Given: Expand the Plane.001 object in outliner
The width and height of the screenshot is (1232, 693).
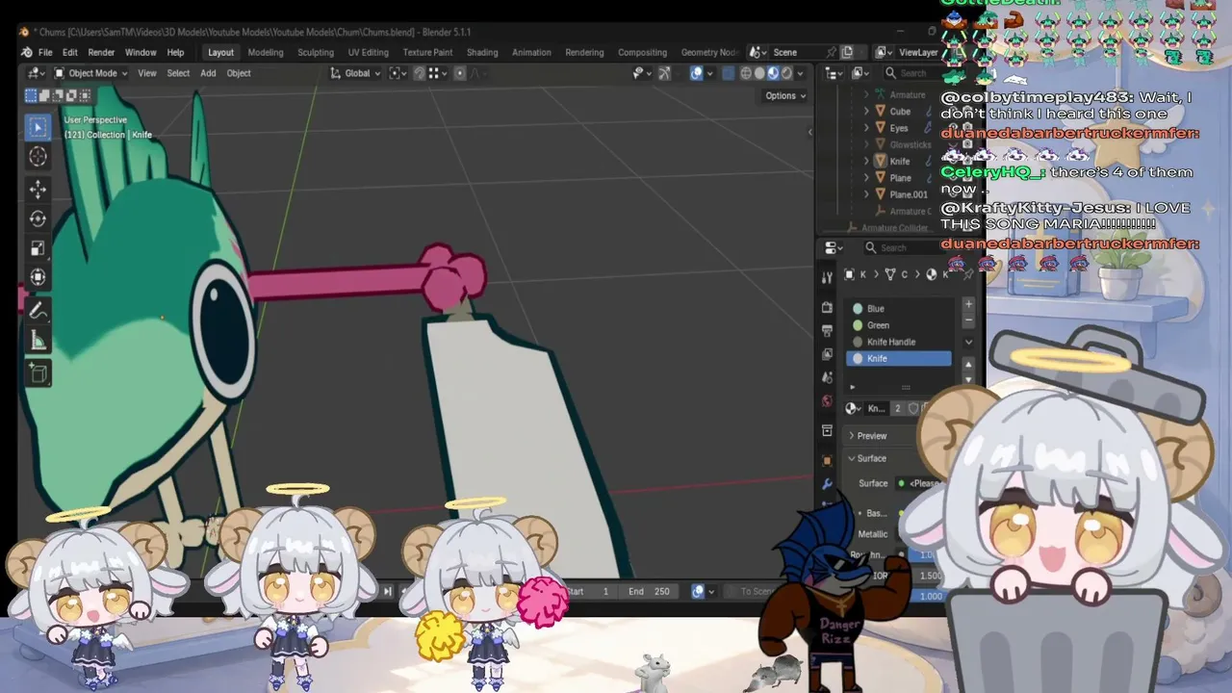Looking at the screenshot, I should coord(866,194).
